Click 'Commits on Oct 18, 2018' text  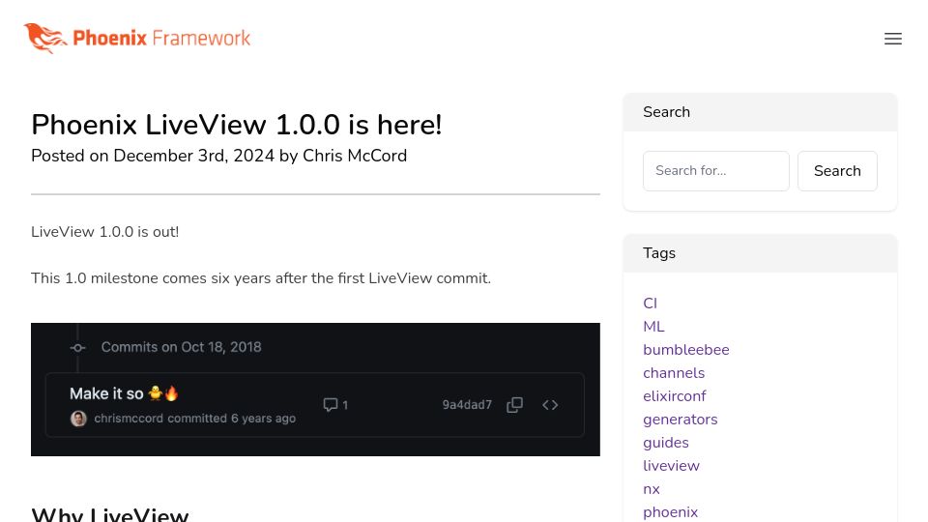pyautogui.click(x=181, y=347)
